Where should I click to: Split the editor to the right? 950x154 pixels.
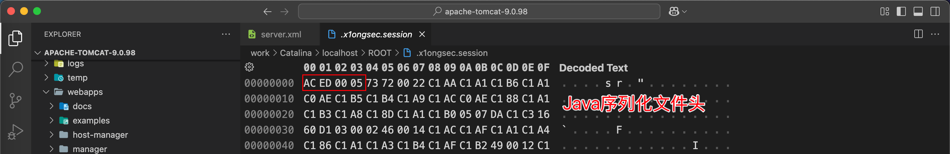[918, 34]
